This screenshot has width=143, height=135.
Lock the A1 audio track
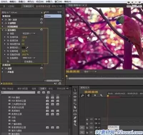[87, 132]
